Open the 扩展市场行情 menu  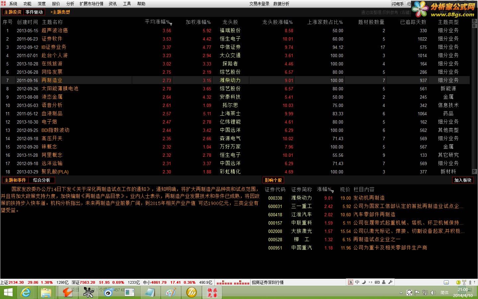point(91,4)
